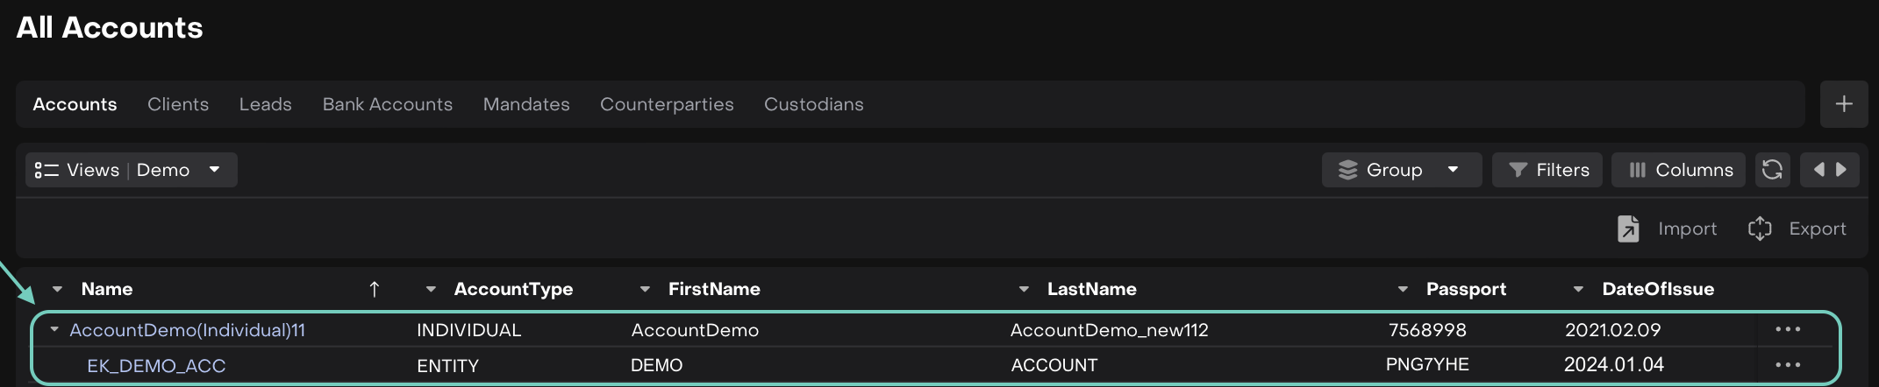Viewport: 1879px width, 387px height.
Task: Click the left arrow navigation icon
Action: 1818,169
